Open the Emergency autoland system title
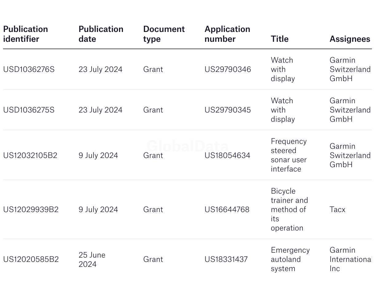This screenshot has width=375, height=292. tap(290, 259)
